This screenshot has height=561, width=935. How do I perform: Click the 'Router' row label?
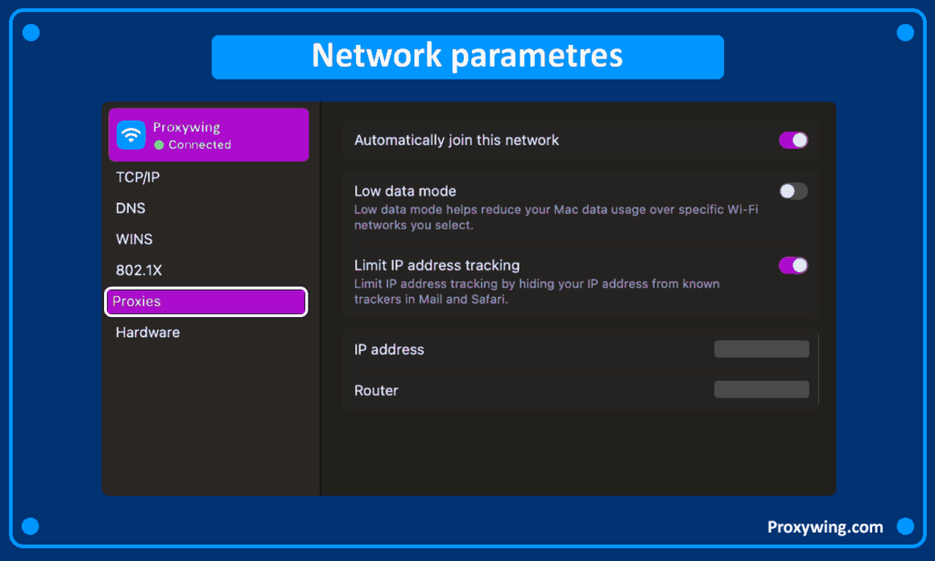tap(376, 390)
